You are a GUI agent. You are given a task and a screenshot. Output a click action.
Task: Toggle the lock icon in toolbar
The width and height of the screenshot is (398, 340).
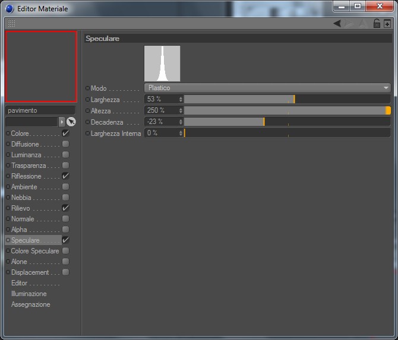click(x=377, y=23)
